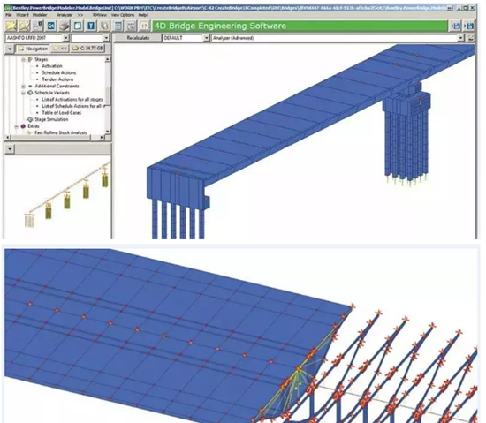Viewport: 486px width, 423px height.
Task: Click the Navigation button
Action: [x=33, y=49]
